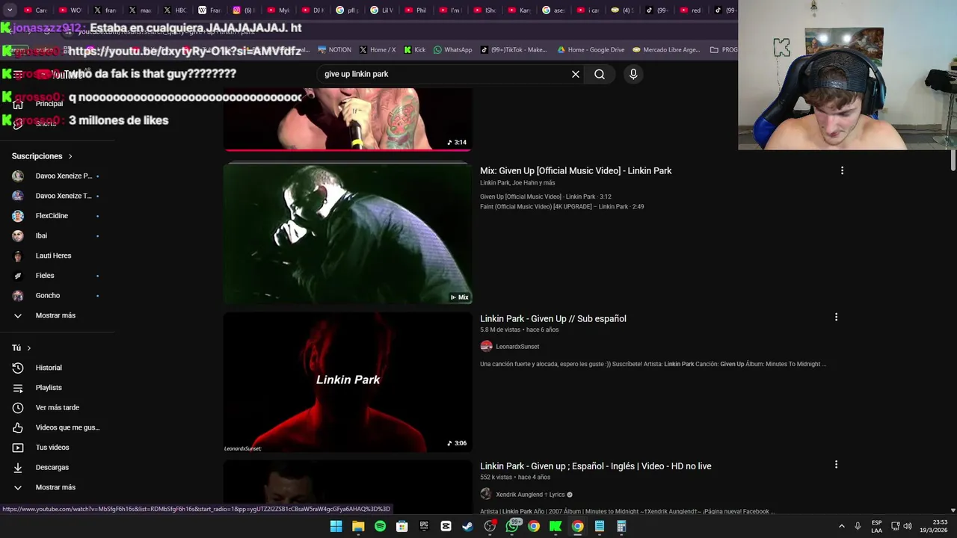Open File Explorer from the taskbar

(x=358, y=526)
